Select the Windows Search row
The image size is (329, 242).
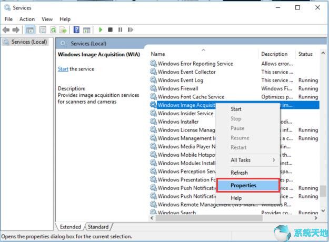[235, 212]
